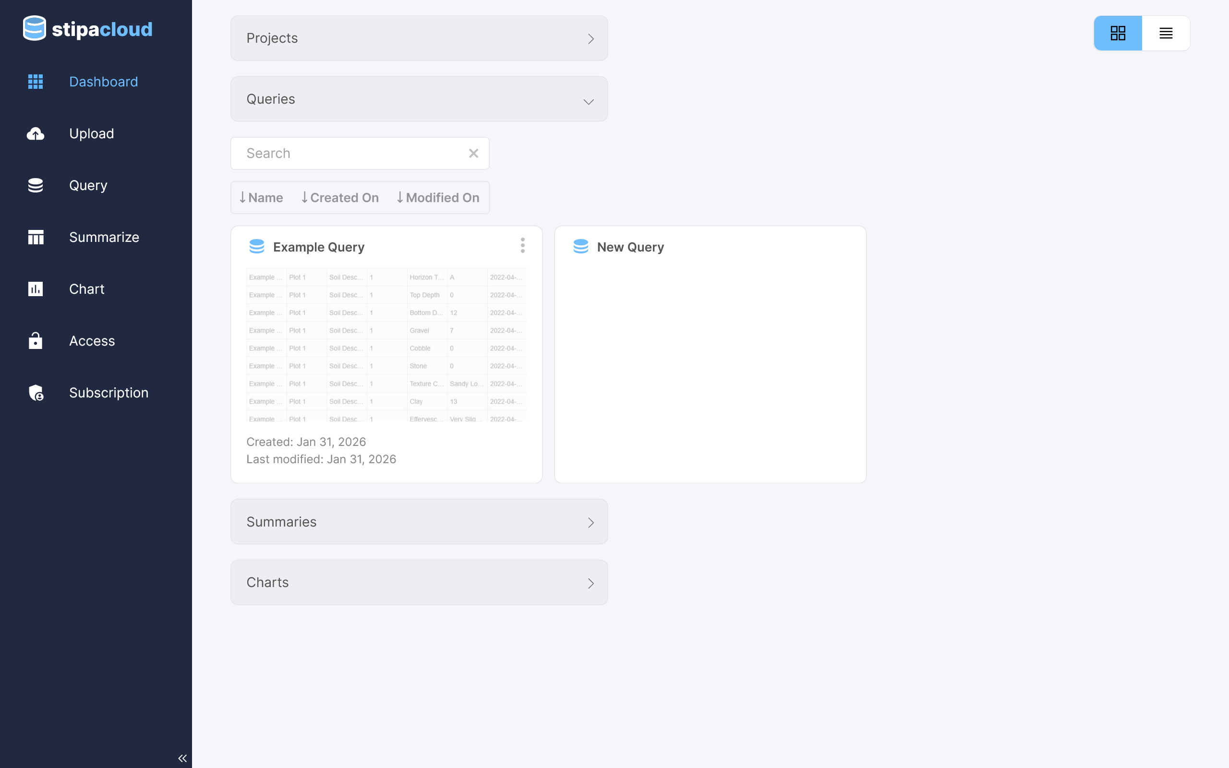The image size is (1229, 768).
Task: Click the Query database icon in sidebar
Action: (36, 185)
